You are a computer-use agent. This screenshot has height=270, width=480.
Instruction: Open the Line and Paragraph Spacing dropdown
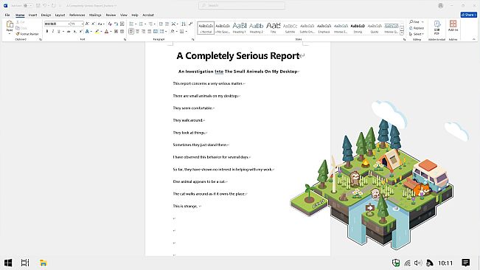tap(163, 31)
